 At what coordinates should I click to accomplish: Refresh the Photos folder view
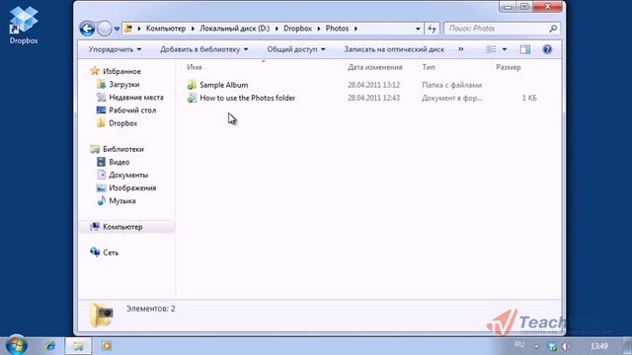(x=433, y=29)
